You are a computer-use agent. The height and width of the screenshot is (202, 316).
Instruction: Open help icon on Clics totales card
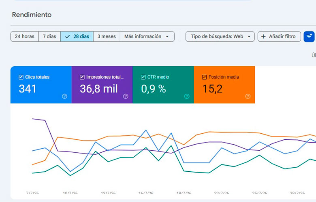tap(64, 96)
